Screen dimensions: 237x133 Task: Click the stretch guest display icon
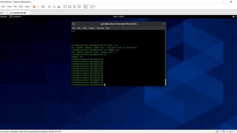tap(92, 7)
